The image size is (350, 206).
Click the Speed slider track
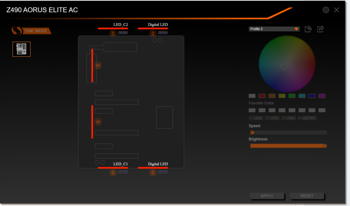click(x=288, y=132)
